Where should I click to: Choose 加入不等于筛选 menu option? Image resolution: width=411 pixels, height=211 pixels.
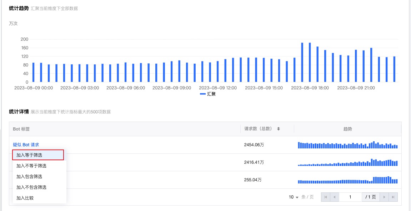[x=31, y=166]
